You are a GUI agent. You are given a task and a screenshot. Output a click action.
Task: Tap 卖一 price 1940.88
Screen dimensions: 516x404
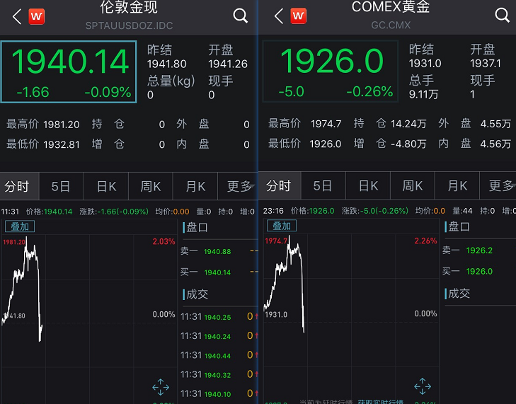217,252
